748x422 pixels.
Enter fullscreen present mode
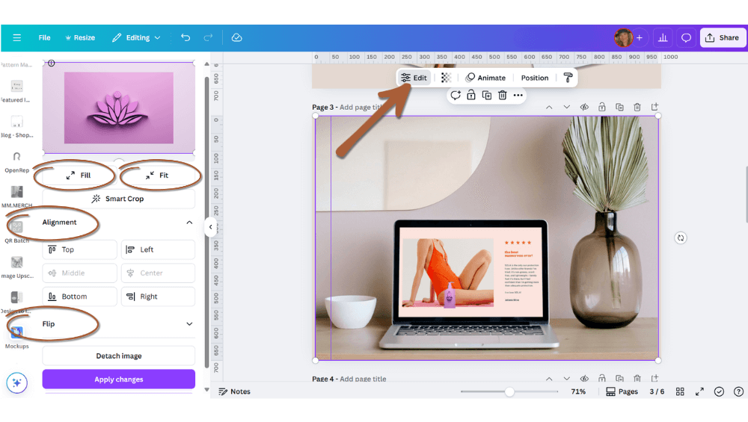tap(699, 391)
